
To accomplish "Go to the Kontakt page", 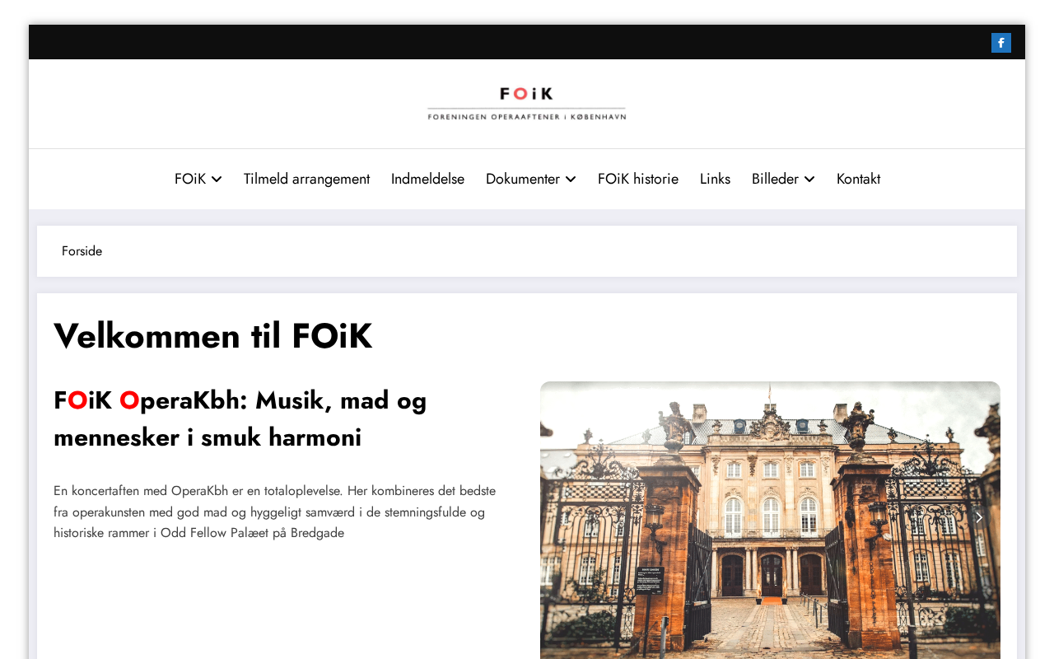I will tap(858, 179).
